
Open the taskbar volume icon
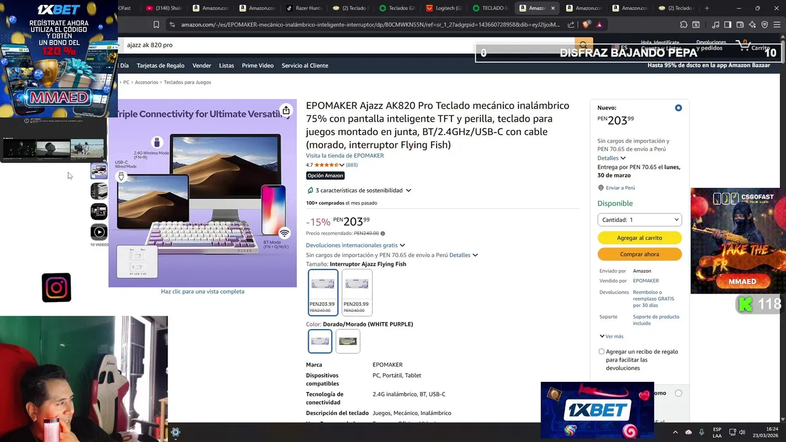pyautogui.click(x=742, y=432)
